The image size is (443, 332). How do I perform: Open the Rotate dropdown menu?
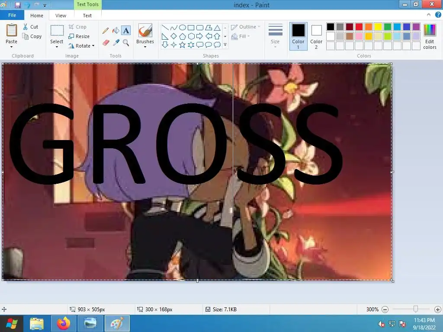82,46
